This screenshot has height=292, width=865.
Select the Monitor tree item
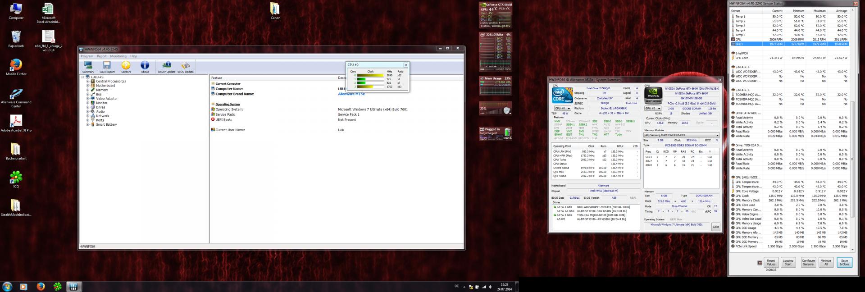click(x=102, y=103)
